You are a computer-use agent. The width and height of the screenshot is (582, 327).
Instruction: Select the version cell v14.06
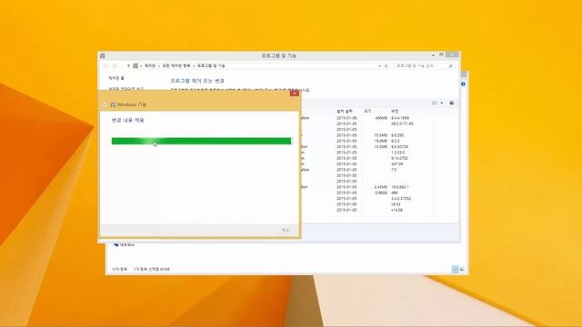[x=396, y=210]
